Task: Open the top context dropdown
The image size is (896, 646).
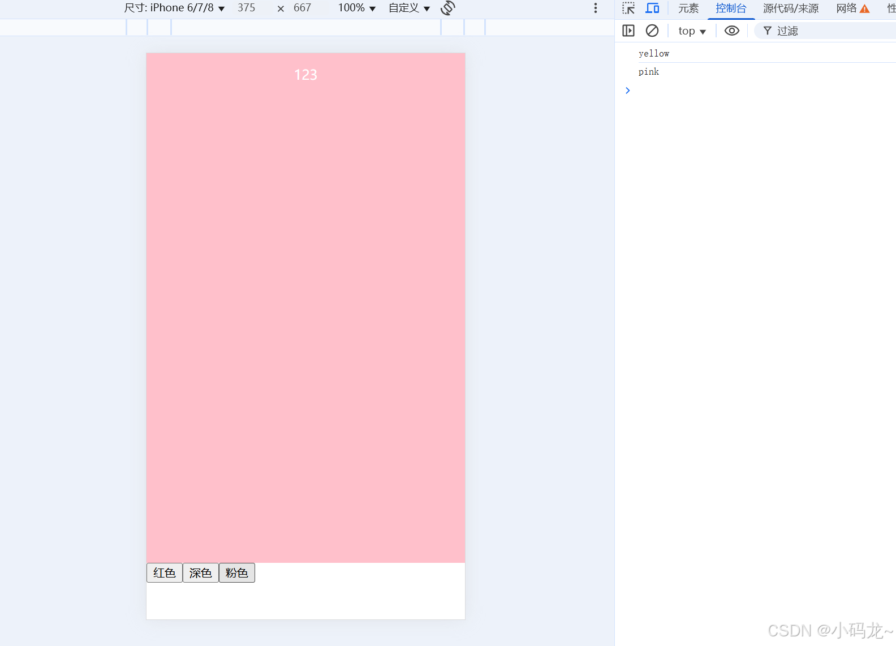Action: coord(692,31)
